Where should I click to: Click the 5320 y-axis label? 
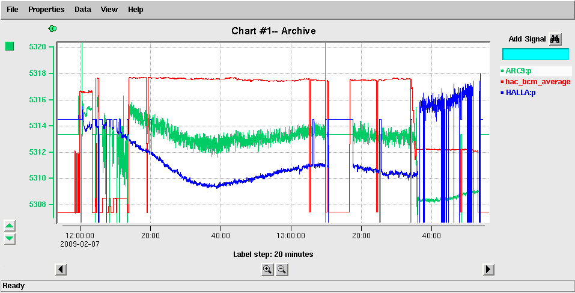(37, 47)
